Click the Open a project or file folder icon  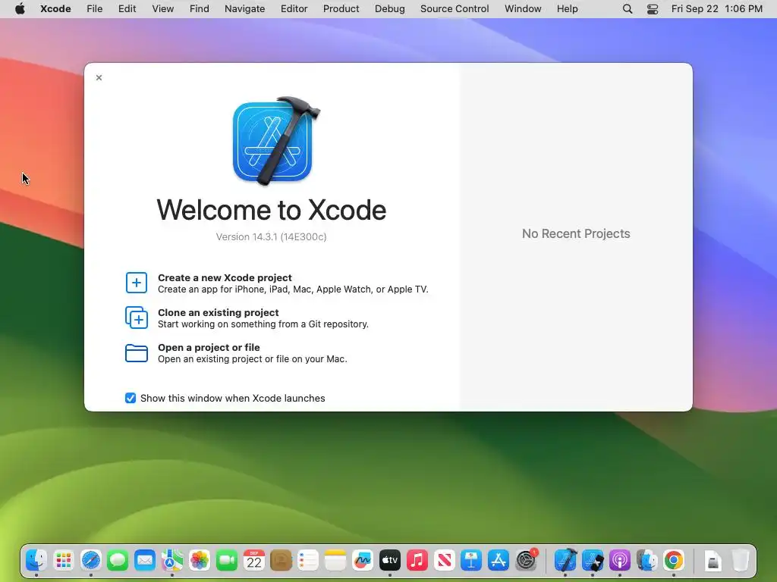click(x=137, y=353)
